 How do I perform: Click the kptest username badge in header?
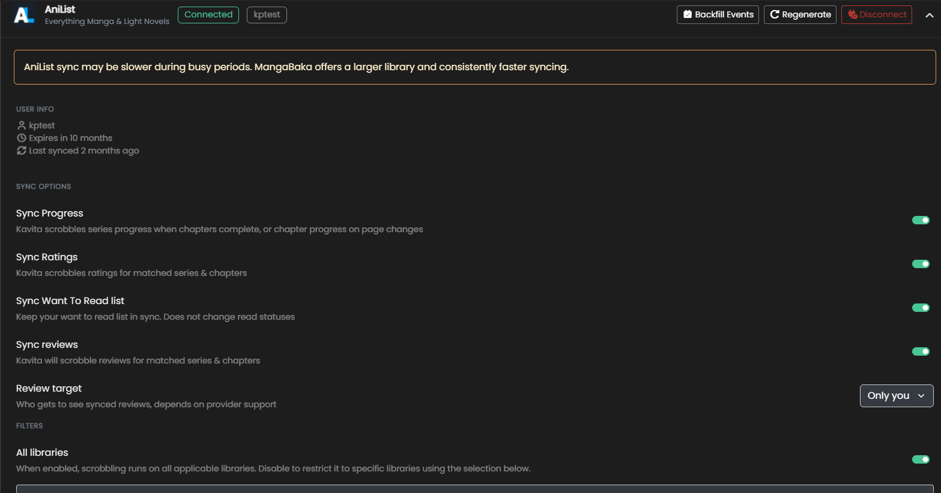[267, 14]
